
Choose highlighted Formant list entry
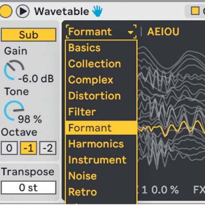click(x=101, y=128)
